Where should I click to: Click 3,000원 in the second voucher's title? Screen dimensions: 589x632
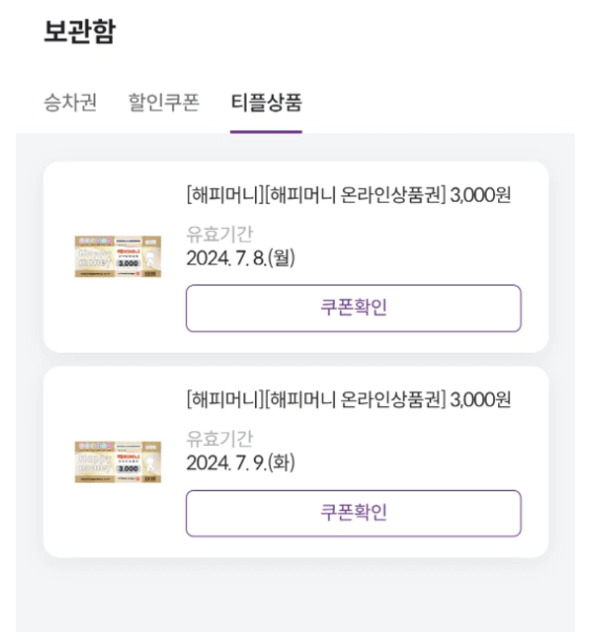[480, 400]
